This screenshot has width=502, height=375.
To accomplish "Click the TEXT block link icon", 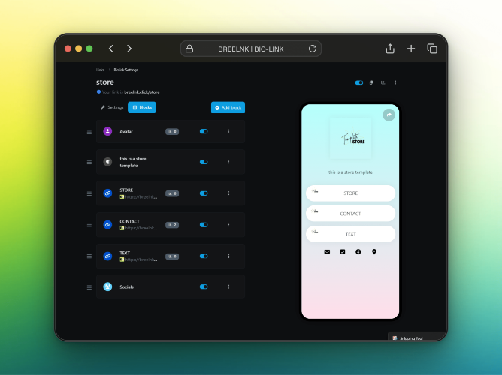I will point(107,256).
